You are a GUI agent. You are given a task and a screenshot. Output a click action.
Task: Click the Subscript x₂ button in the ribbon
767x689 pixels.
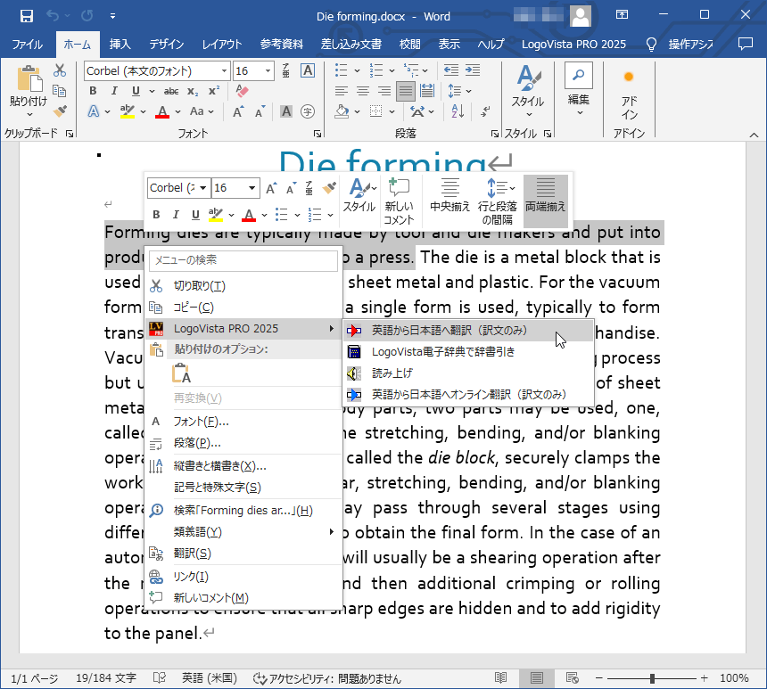click(x=193, y=92)
